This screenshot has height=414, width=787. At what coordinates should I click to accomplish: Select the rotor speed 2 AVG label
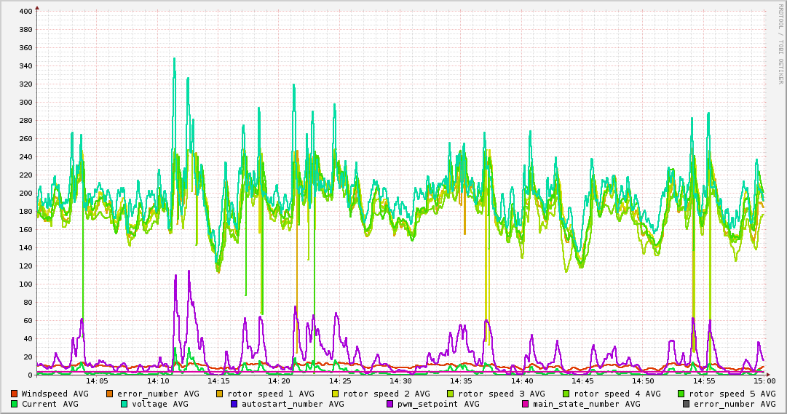click(387, 394)
